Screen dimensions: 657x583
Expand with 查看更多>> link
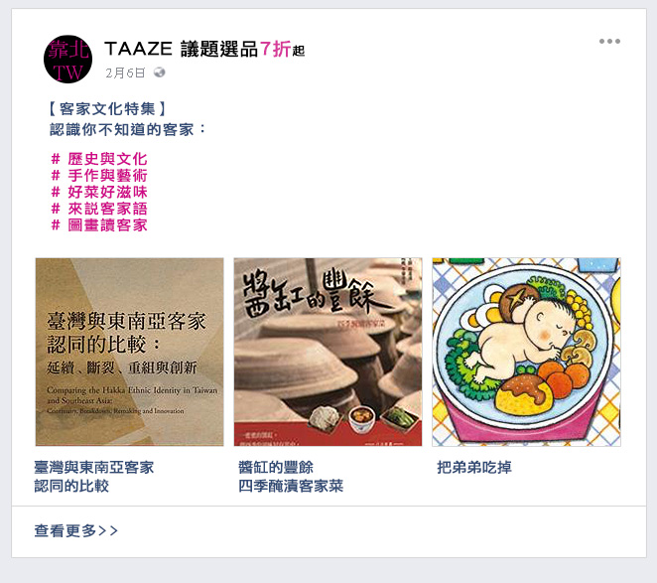[x=75, y=530]
